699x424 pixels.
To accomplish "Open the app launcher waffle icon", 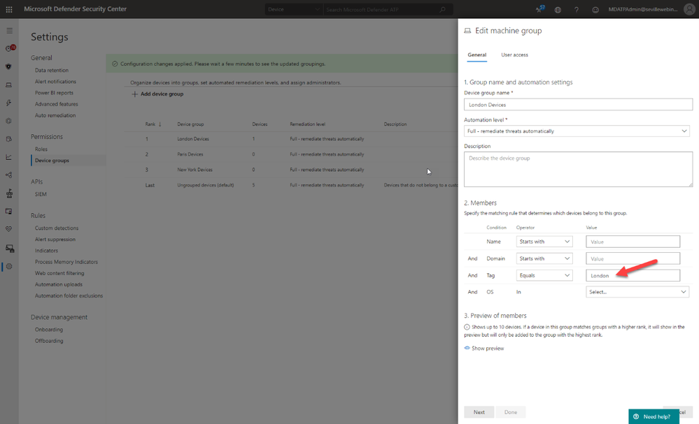I will click(9, 9).
